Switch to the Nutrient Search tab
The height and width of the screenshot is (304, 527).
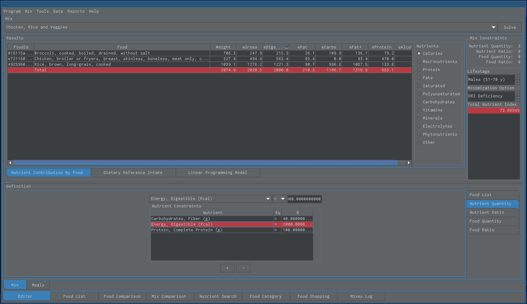218,296
